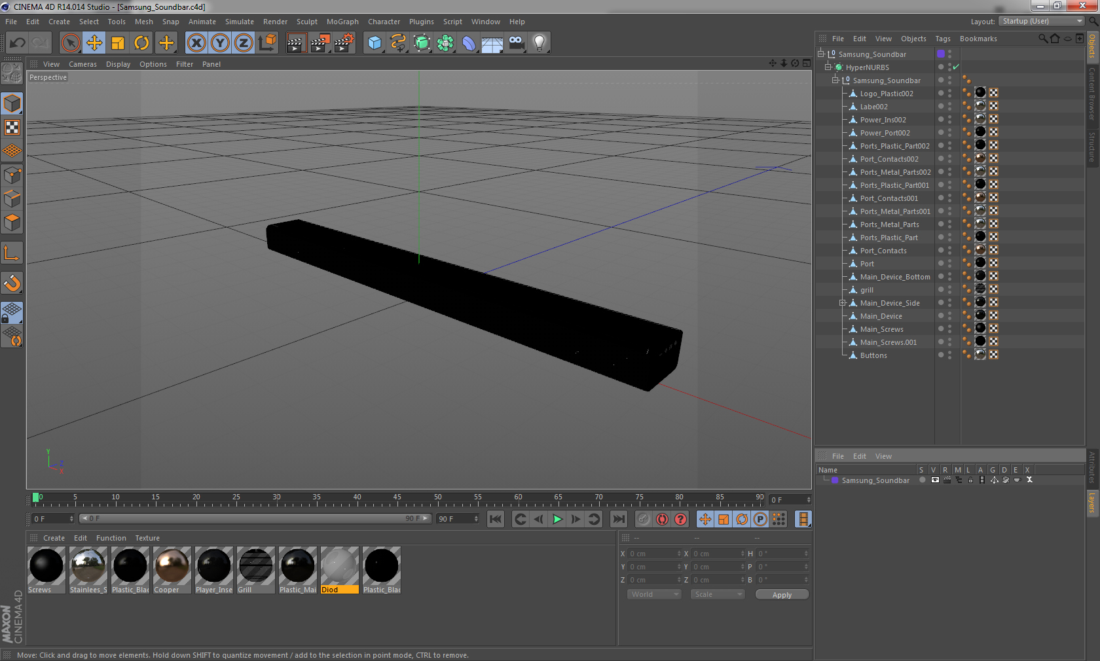Toggle Snap magnet icon
This screenshot has width=1100, height=661.
coord(12,283)
